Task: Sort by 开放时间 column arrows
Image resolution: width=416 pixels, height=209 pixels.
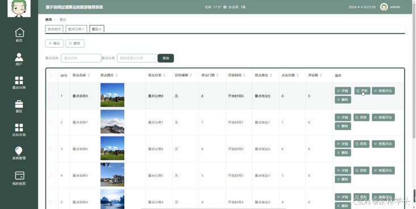Action: coord(244,75)
